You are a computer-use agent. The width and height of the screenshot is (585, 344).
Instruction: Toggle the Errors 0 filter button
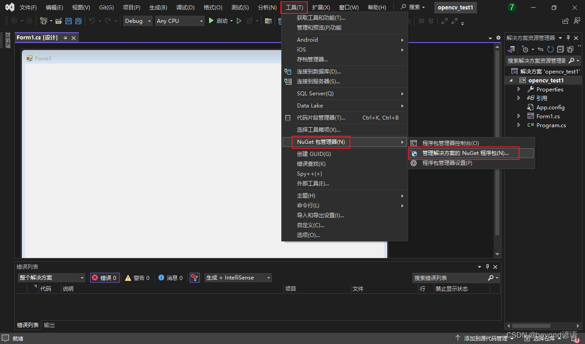[x=105, y=278]
